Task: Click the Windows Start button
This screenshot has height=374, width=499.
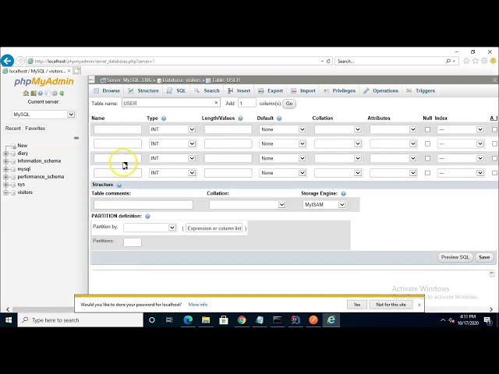Action: coord(9,320)
